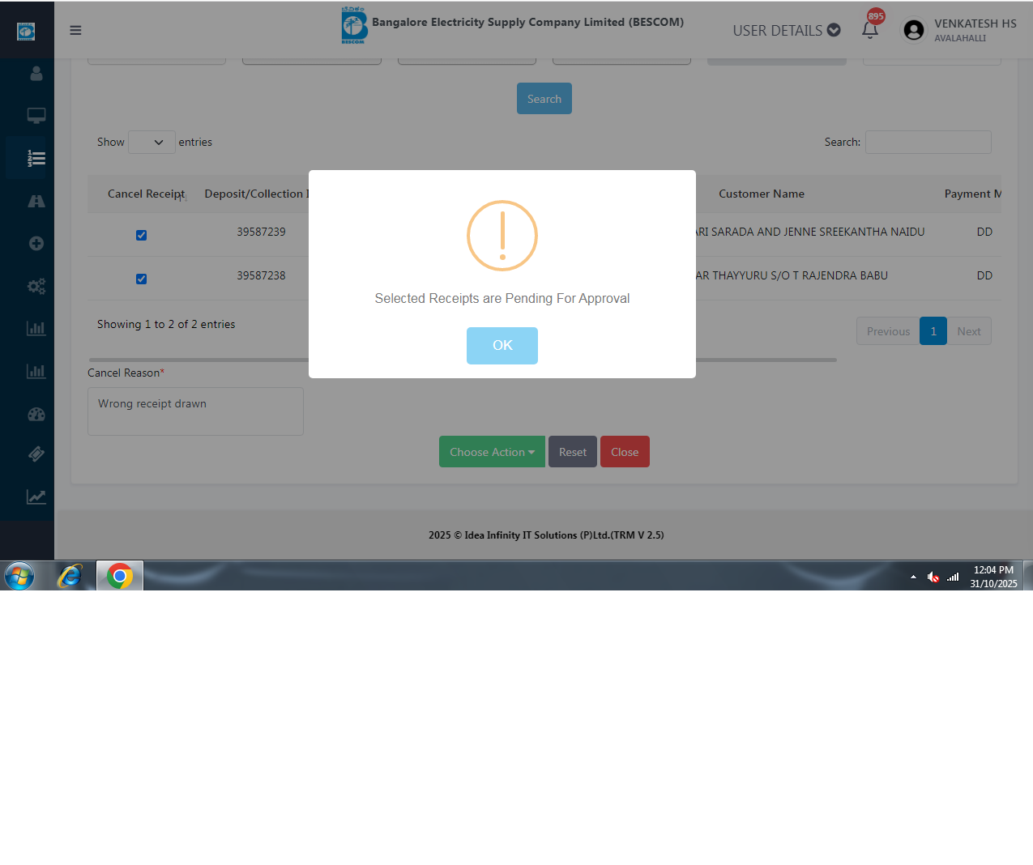Sort by Deposit/Collection column header
Screen dimensions: 1033x865
coord(256,194)
